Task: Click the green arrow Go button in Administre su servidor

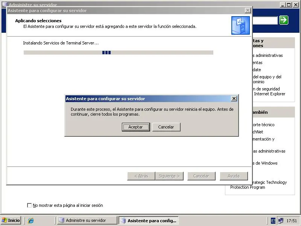Action: (284, 20)
